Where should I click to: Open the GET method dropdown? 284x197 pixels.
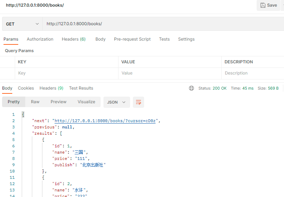(x=22, y=24)
